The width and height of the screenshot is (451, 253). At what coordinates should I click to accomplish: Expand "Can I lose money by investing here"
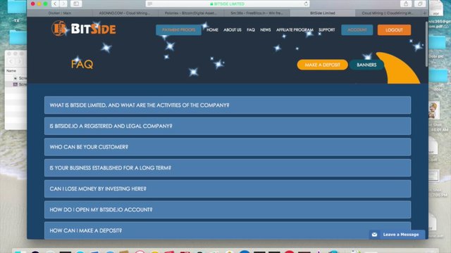coord(228,189)
